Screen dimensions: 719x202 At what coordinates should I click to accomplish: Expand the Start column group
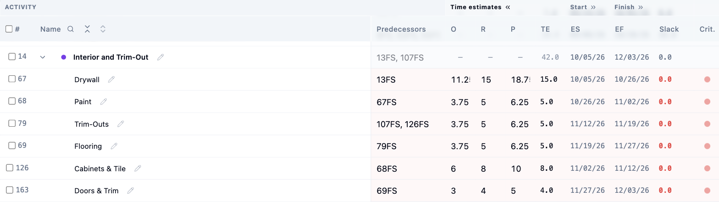point(593,7)
